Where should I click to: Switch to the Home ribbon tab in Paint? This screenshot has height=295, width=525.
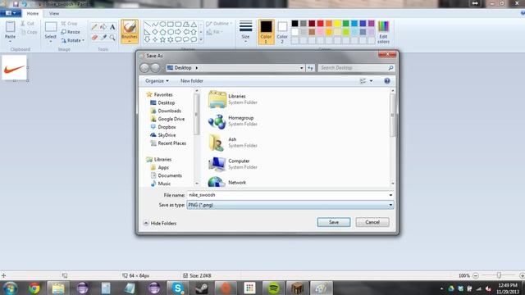pyautogui.click(x=33, y=13)
